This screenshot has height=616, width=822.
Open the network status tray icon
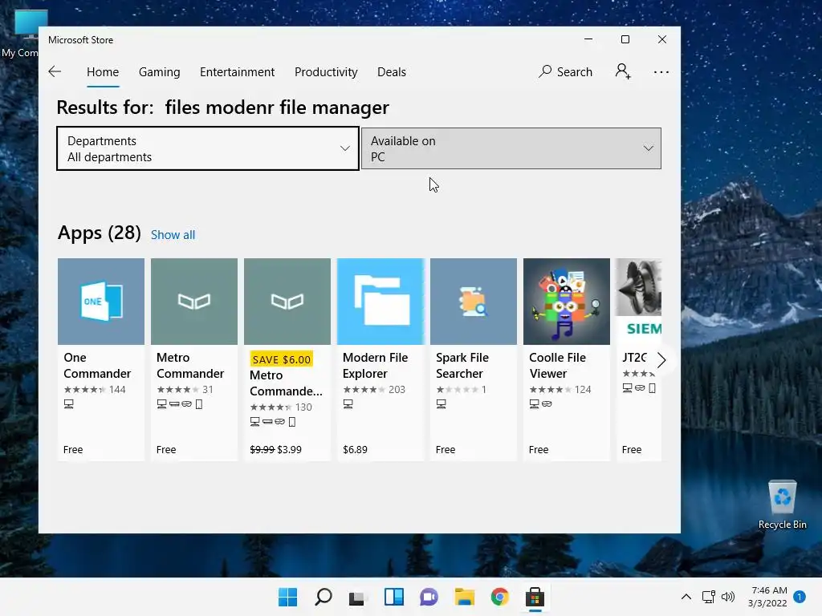click(708, 597)
